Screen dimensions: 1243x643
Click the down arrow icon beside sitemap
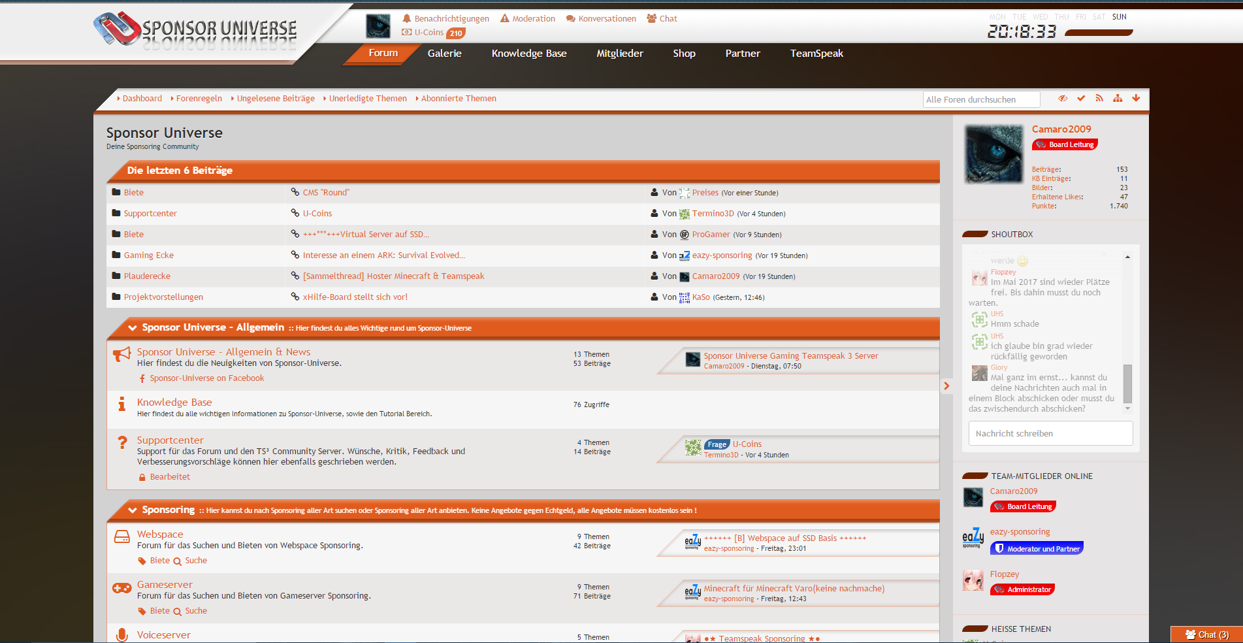point(1136,99)
